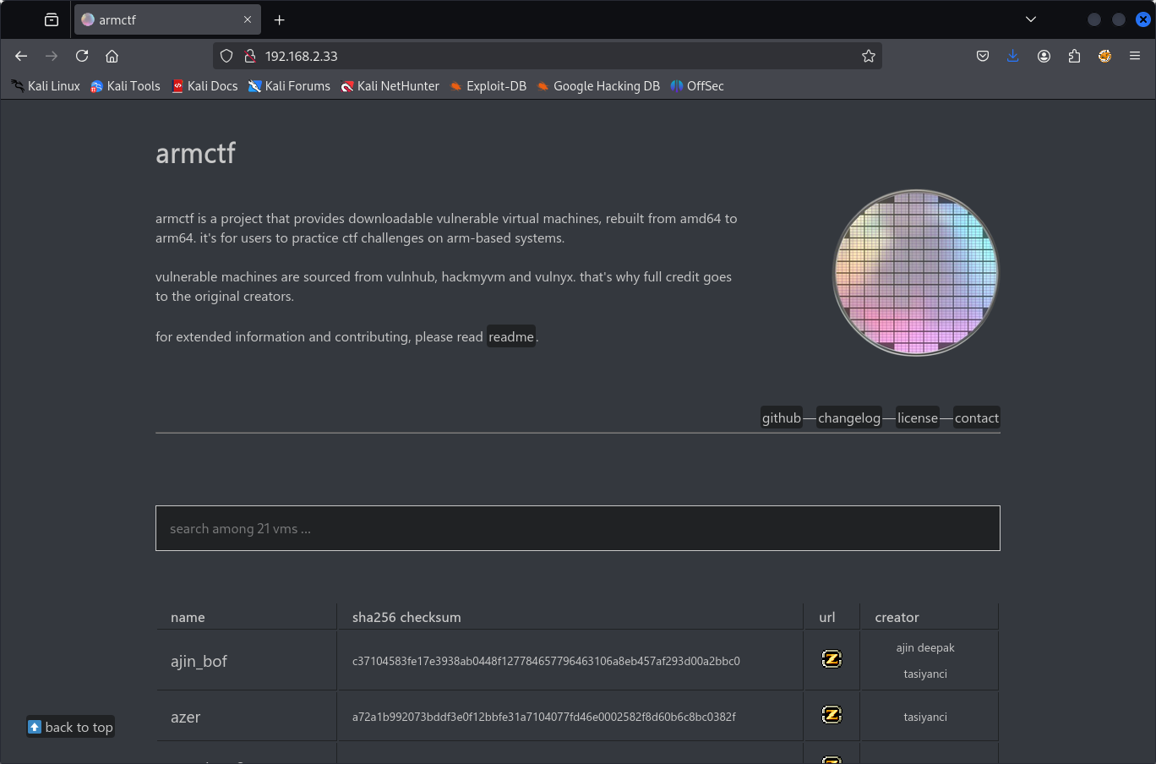Open a new browser tab

pyautogui.click(x=280, y=19)
